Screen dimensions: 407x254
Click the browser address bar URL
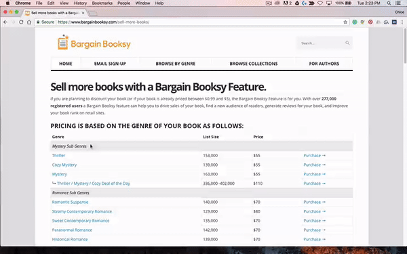point(103,22)
